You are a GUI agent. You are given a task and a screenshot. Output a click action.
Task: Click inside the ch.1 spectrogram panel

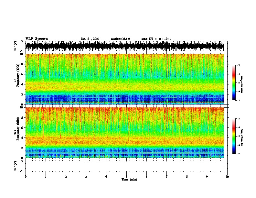coord(124,79)
